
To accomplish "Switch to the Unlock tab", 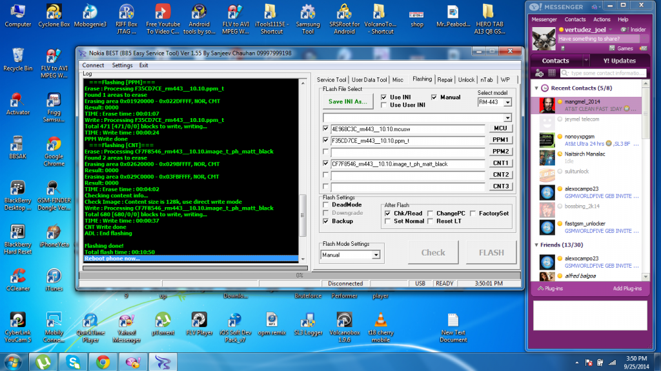I will 466,79.
